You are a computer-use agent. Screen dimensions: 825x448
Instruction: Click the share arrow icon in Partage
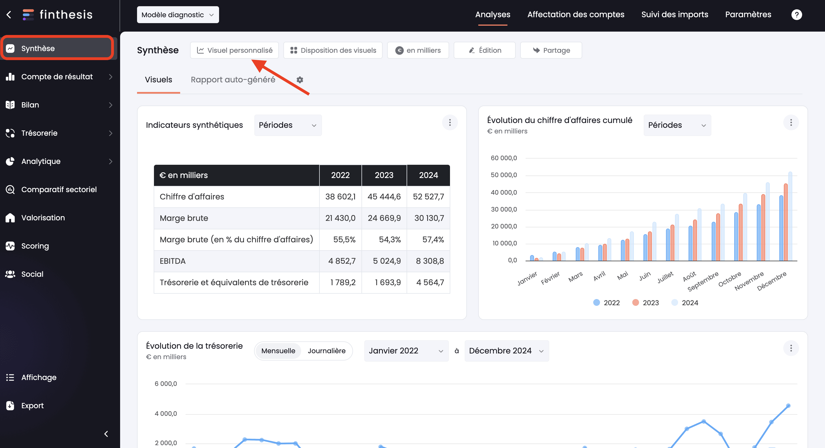[x=537, y=50]
